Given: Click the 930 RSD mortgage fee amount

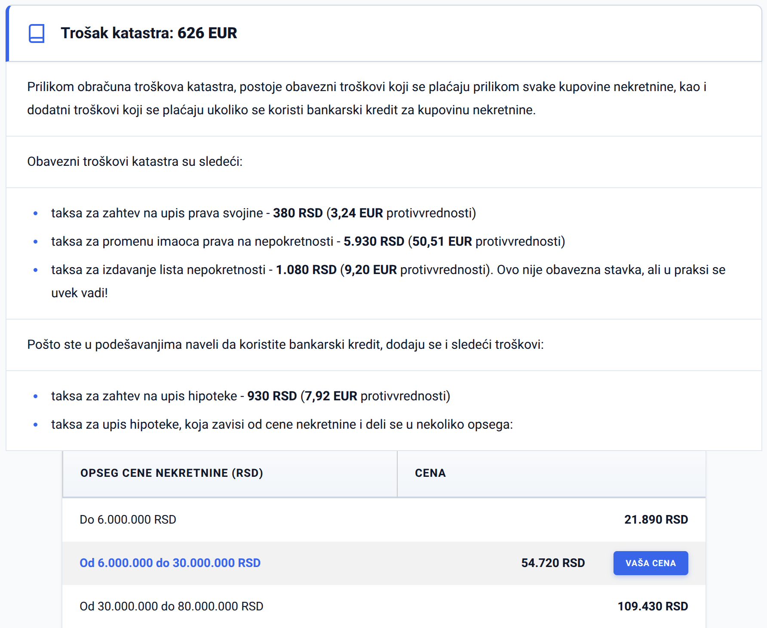Looking at the screenshot, I should click(x=272, y=396).
